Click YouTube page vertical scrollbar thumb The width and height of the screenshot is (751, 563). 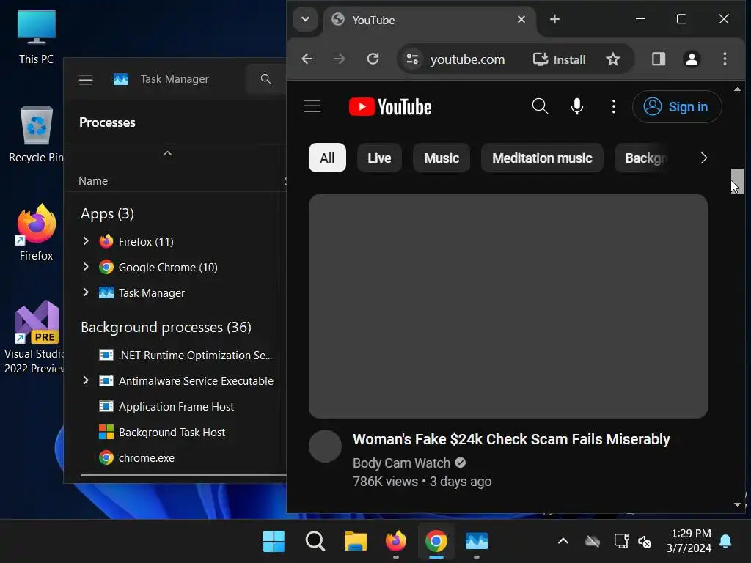[737, 181]
